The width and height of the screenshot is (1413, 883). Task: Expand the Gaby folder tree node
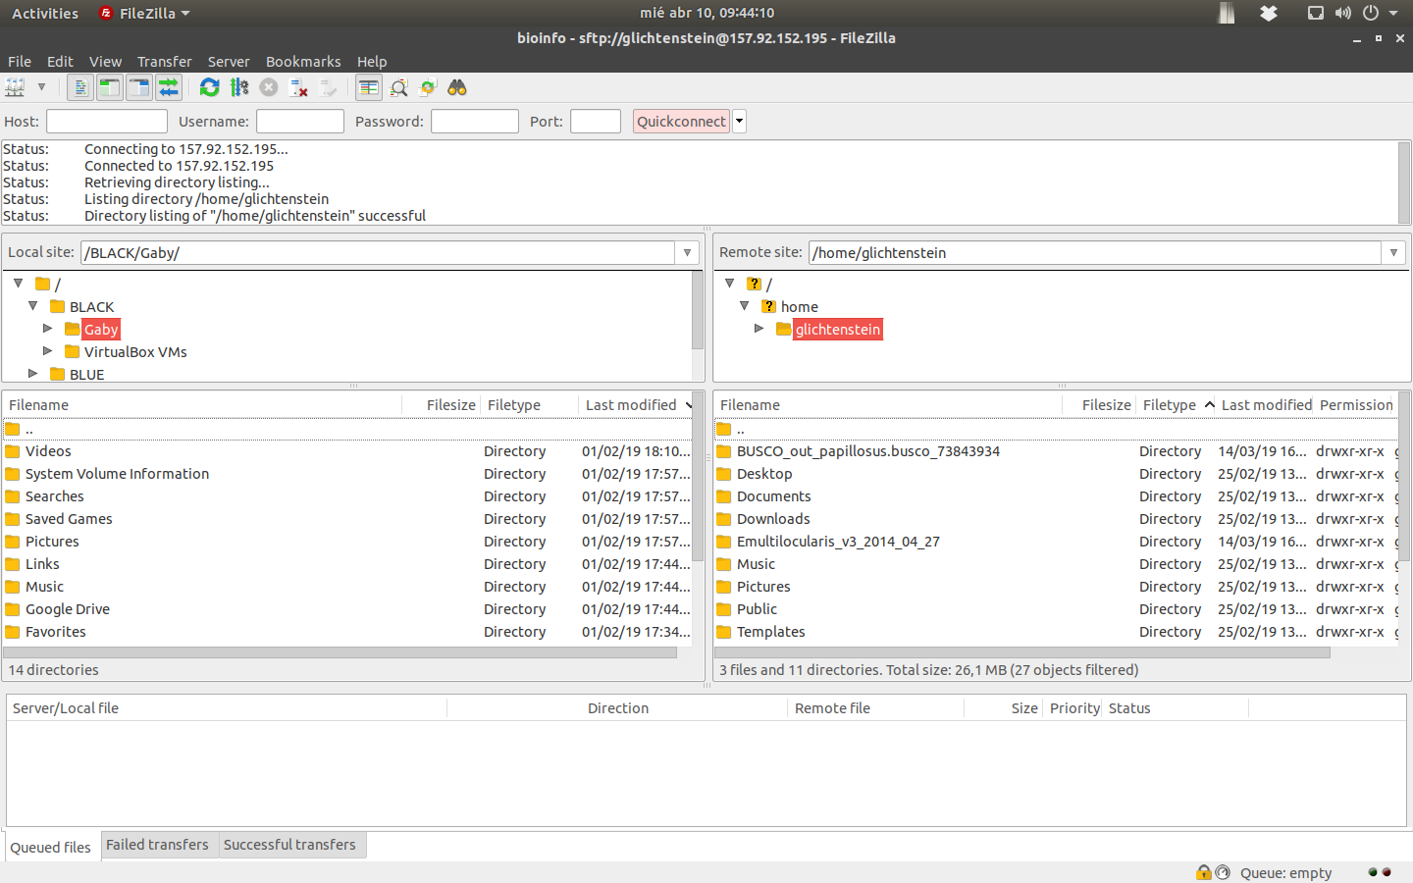coord(47,329)
